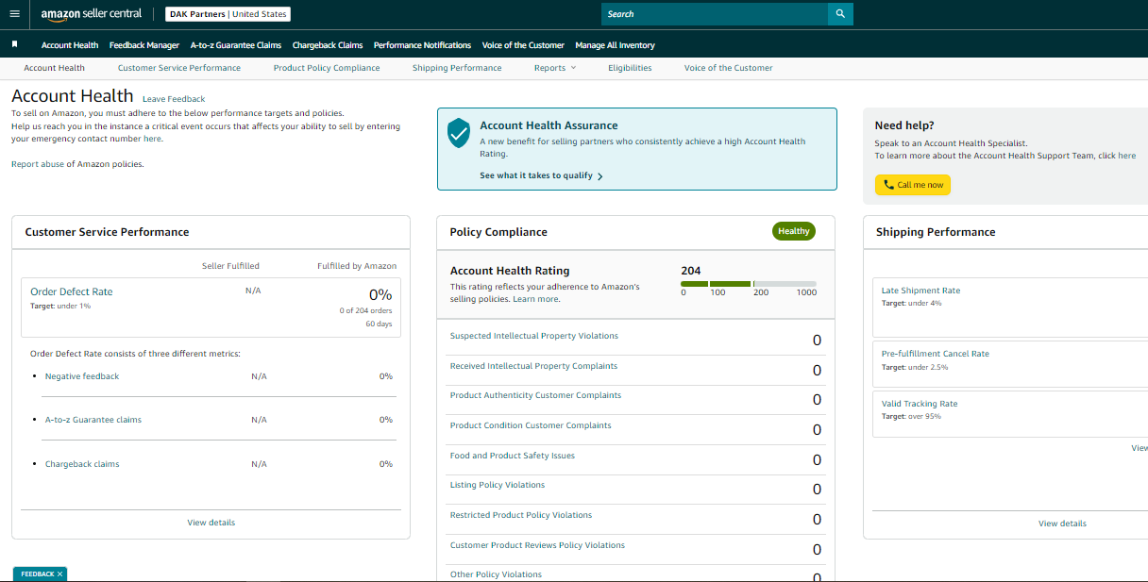Open Voice of the Customer in the bookmark bar

tap(523, 45)
